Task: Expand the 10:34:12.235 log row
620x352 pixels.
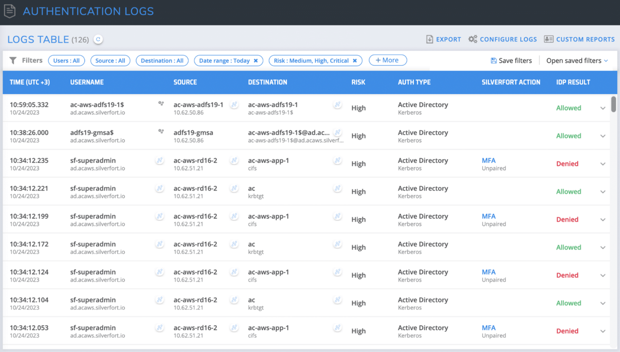Action: point(603,164)
